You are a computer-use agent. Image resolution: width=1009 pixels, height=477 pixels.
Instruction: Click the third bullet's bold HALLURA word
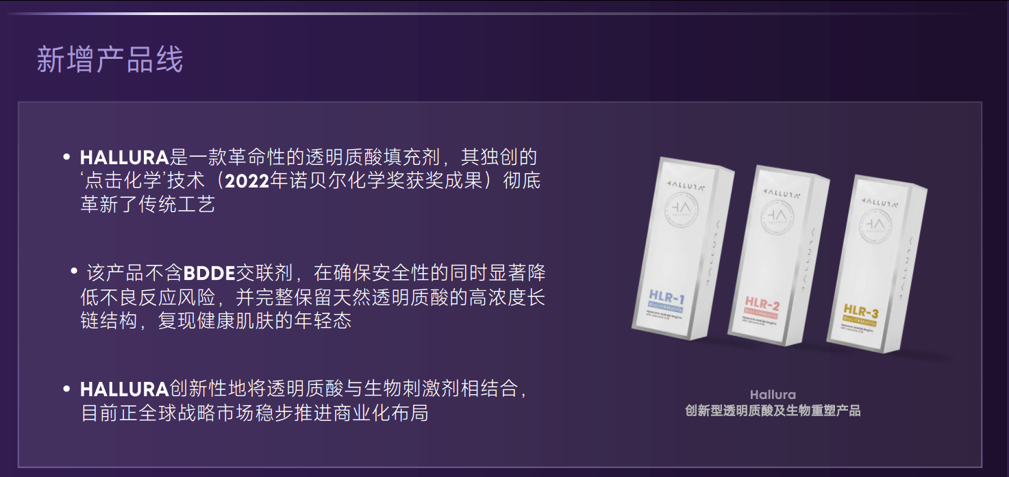124,389
